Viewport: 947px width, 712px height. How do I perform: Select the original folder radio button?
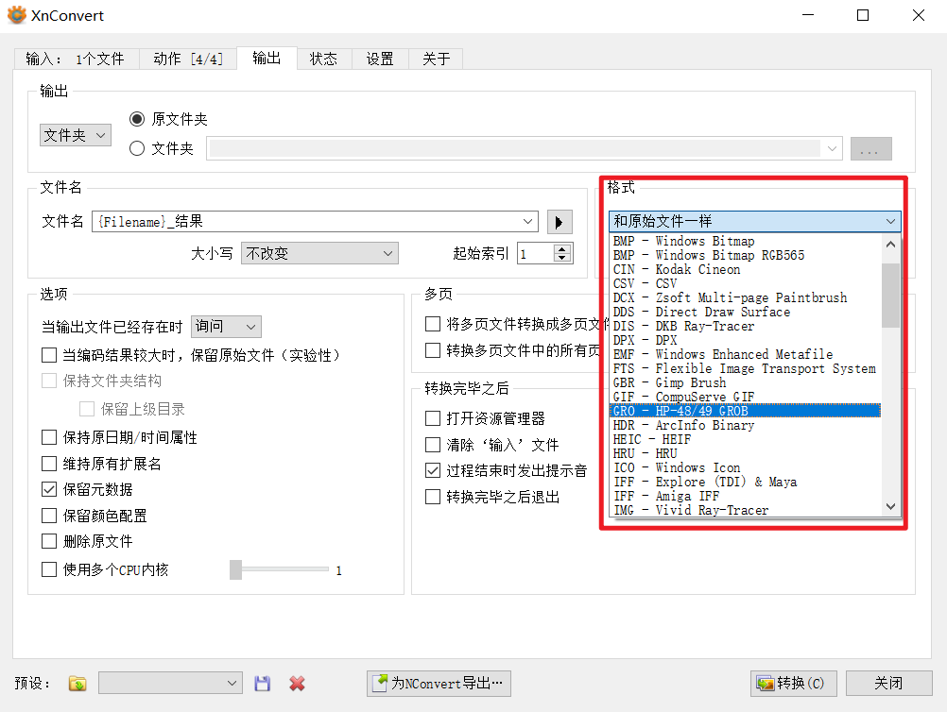137,119
